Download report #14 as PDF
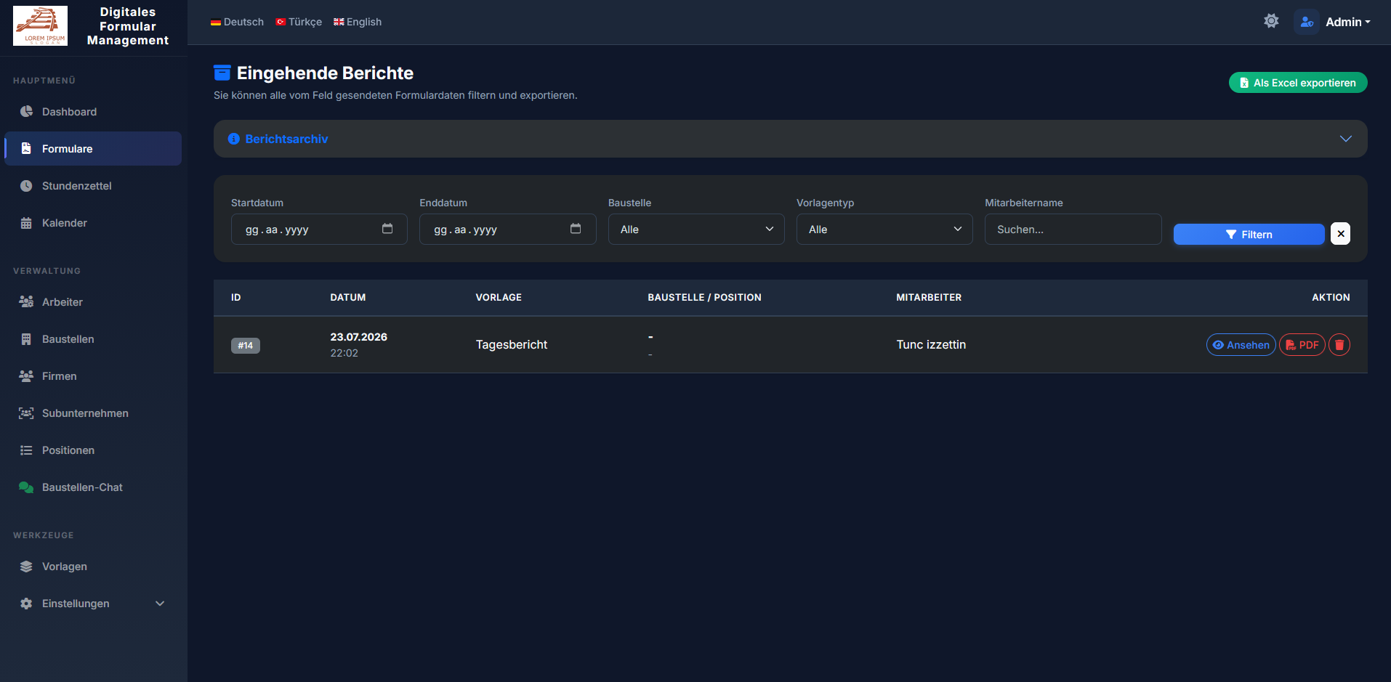Viewport: 1391px width, 682px height. pos(1302,344)
